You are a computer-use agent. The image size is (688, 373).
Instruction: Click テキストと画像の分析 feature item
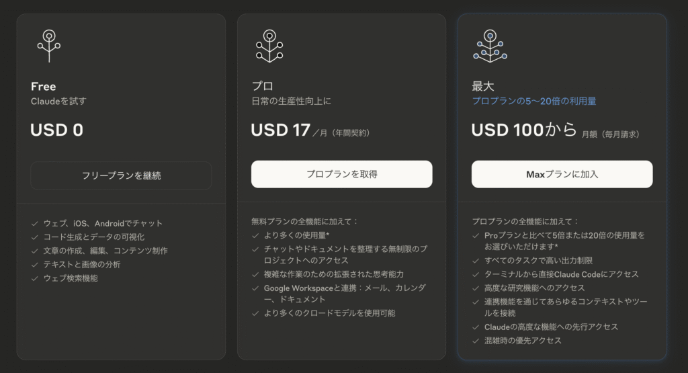(x=81, y=265)
